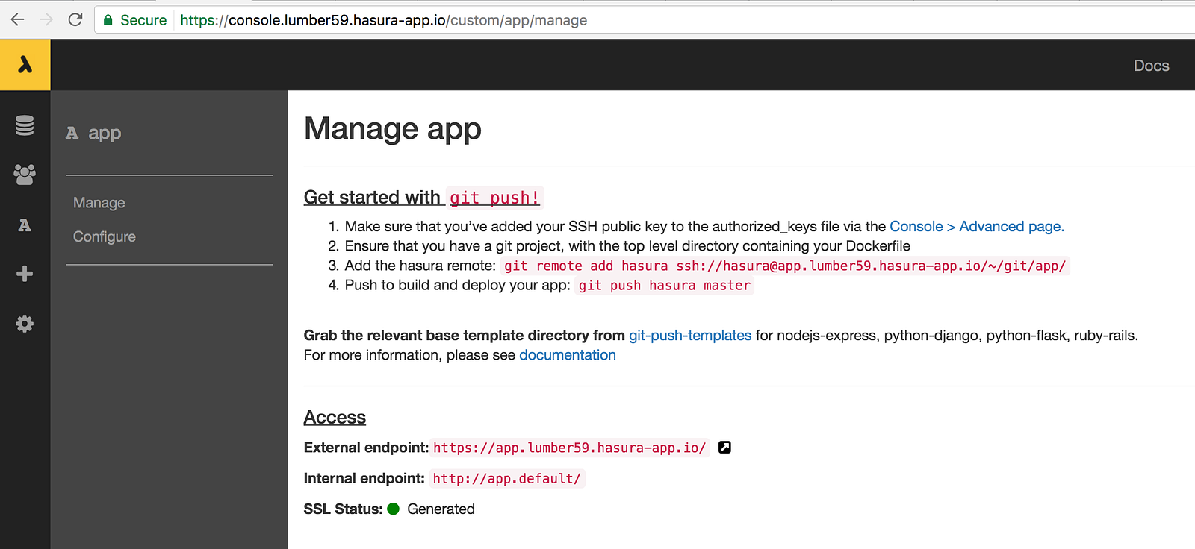
Task: Open the database section in sidebar
Action: (25, 125)
